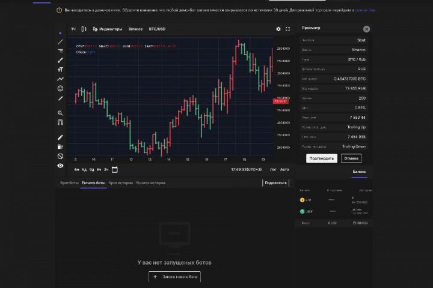The height and width of the screenshot is (288, 433).
Task: Open the calendar go-to-date icon
Action: (x=115, y=170)
